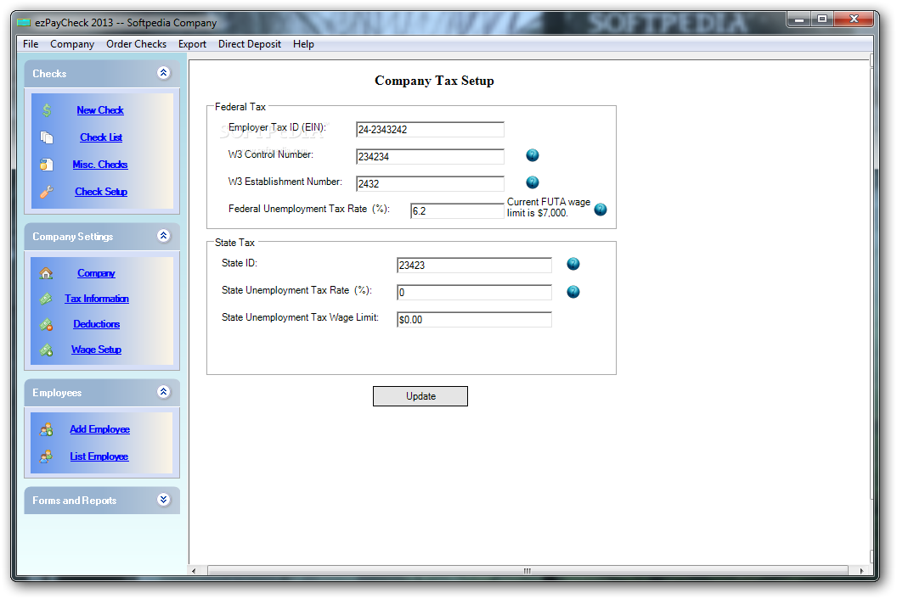This screenshot has width=897, height=599.
Task: Open the Check Setup link
Action: 101,192
